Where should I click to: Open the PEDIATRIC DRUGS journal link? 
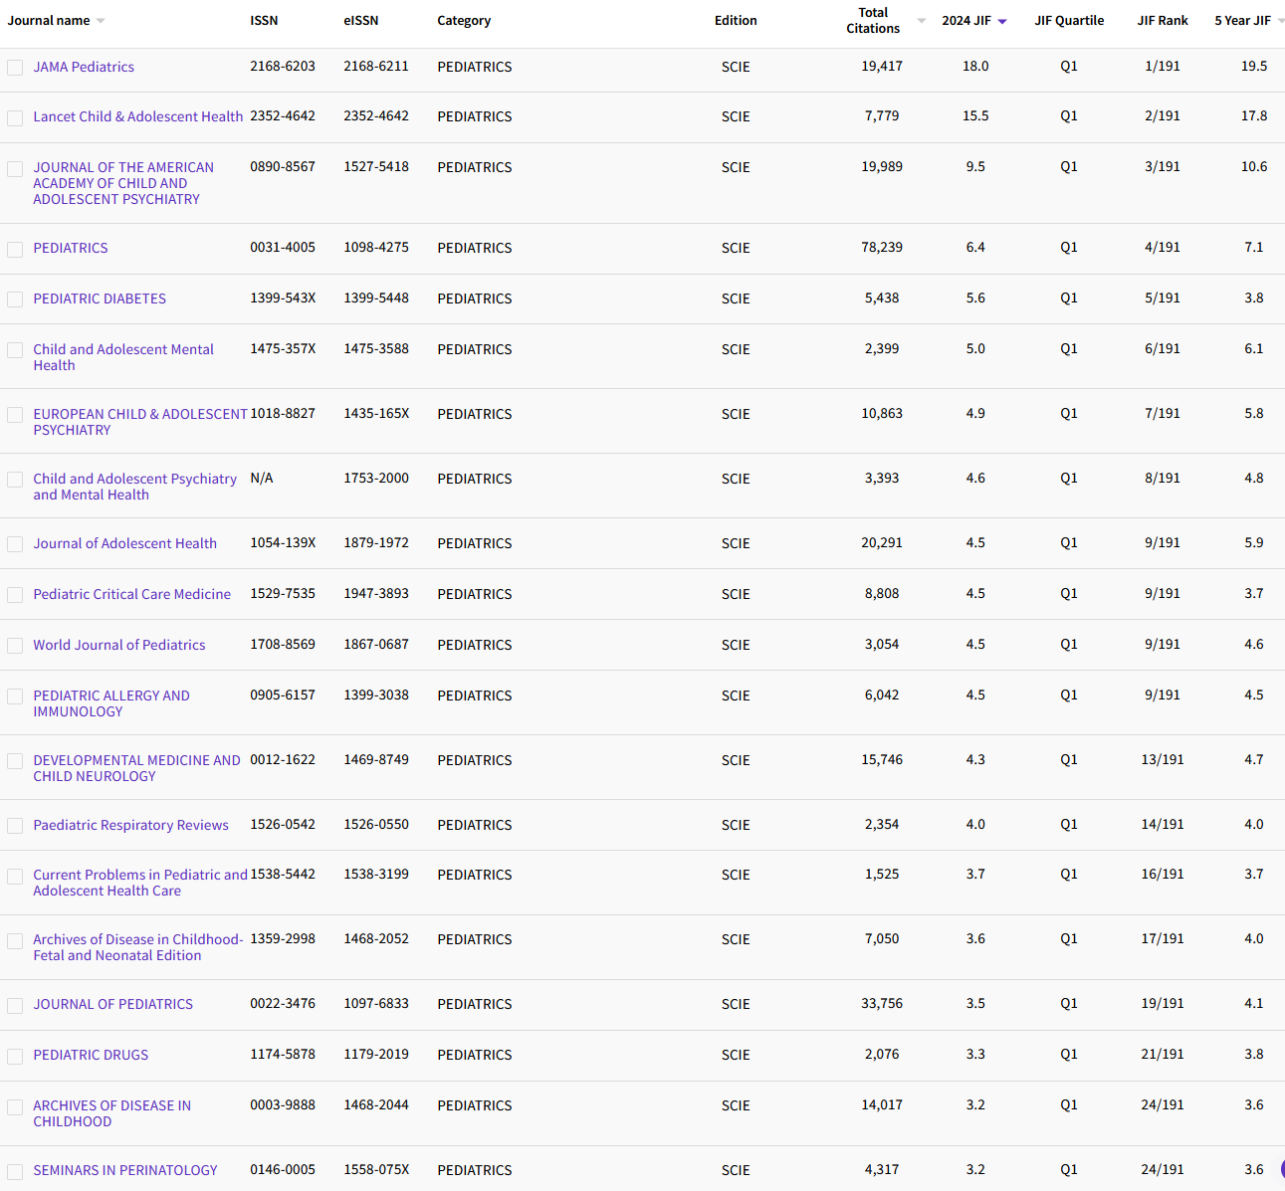pyautogui.click(x=91, y=1055)
